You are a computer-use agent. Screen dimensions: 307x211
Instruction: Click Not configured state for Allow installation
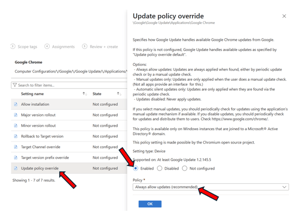coord(105,104)
